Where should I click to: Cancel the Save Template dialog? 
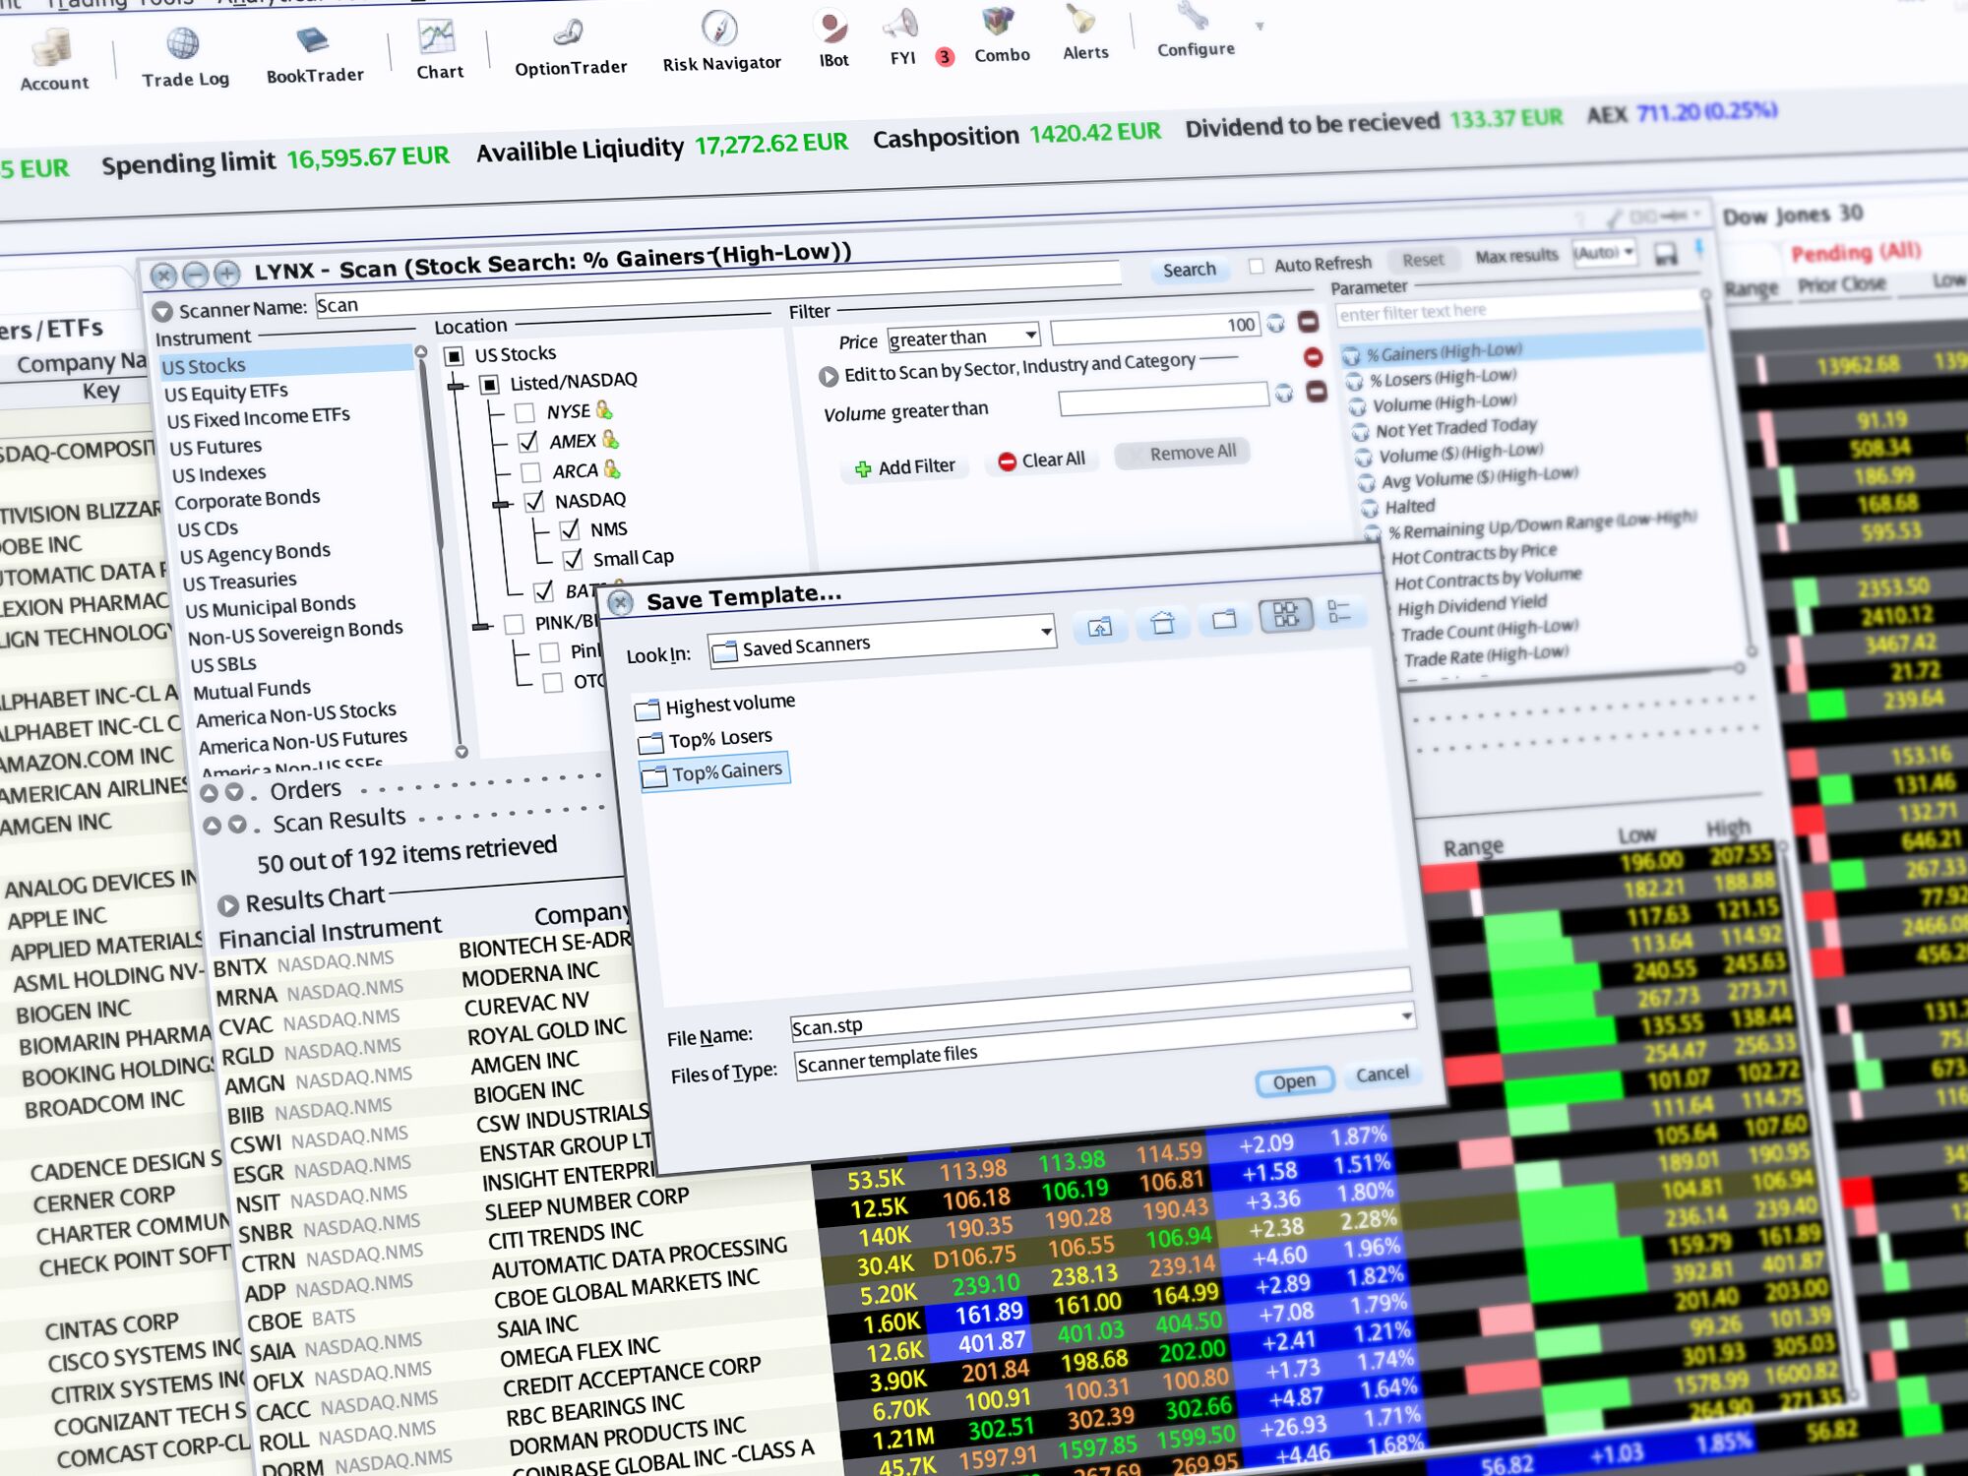tap(1383, 1074)
